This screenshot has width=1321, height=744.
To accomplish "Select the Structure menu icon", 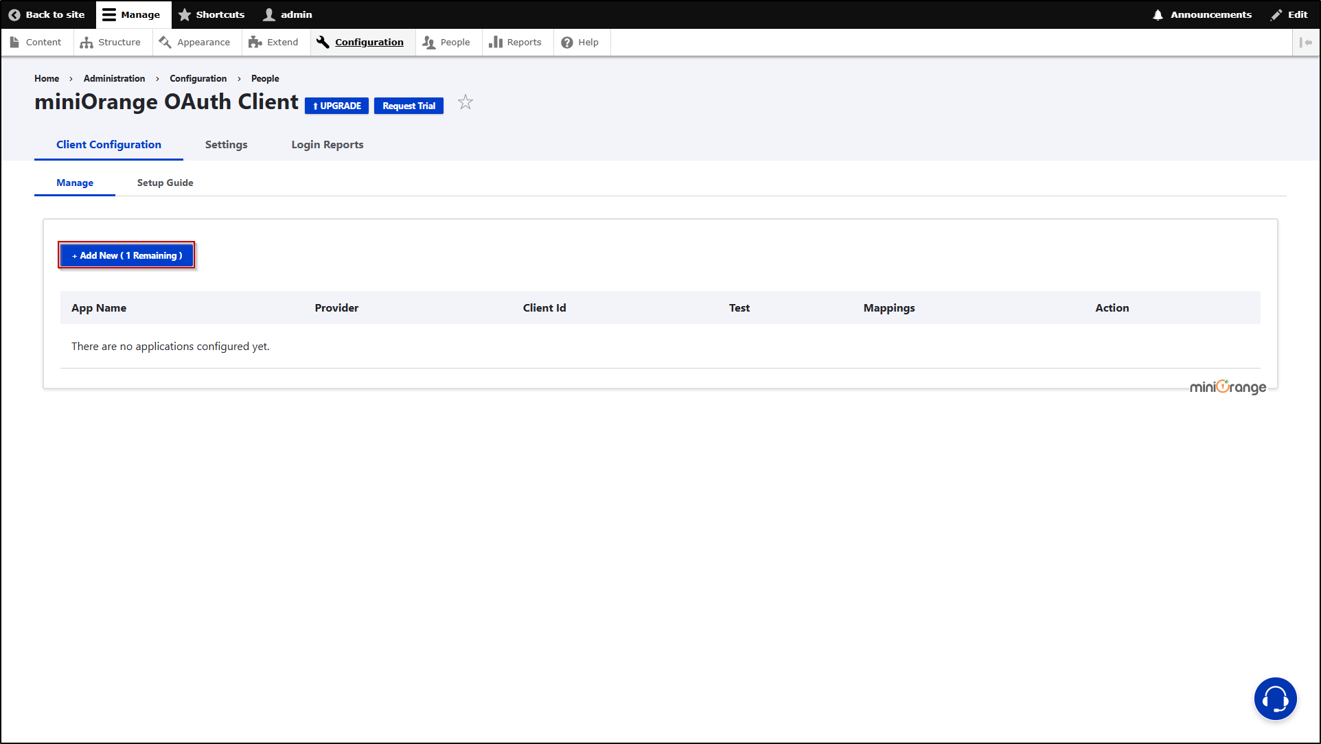I will [87, 42].
